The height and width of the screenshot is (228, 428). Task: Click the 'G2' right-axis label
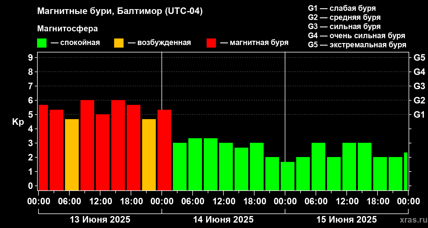(419, 101)
